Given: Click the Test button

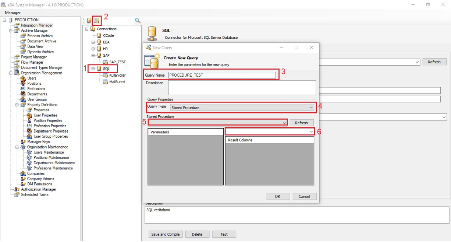Looking at the screenshot, I should click(224, 234).
